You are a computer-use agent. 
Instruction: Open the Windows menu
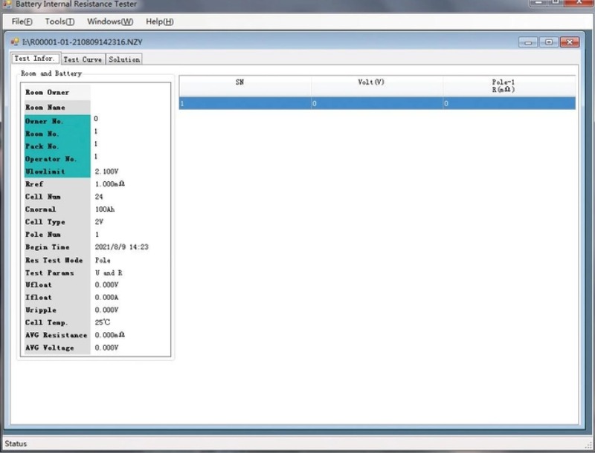click(x=110, y=22)
